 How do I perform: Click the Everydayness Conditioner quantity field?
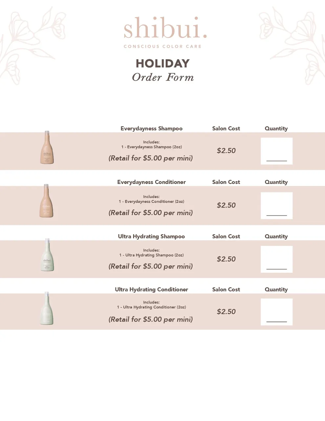click(x=276, y=205)
